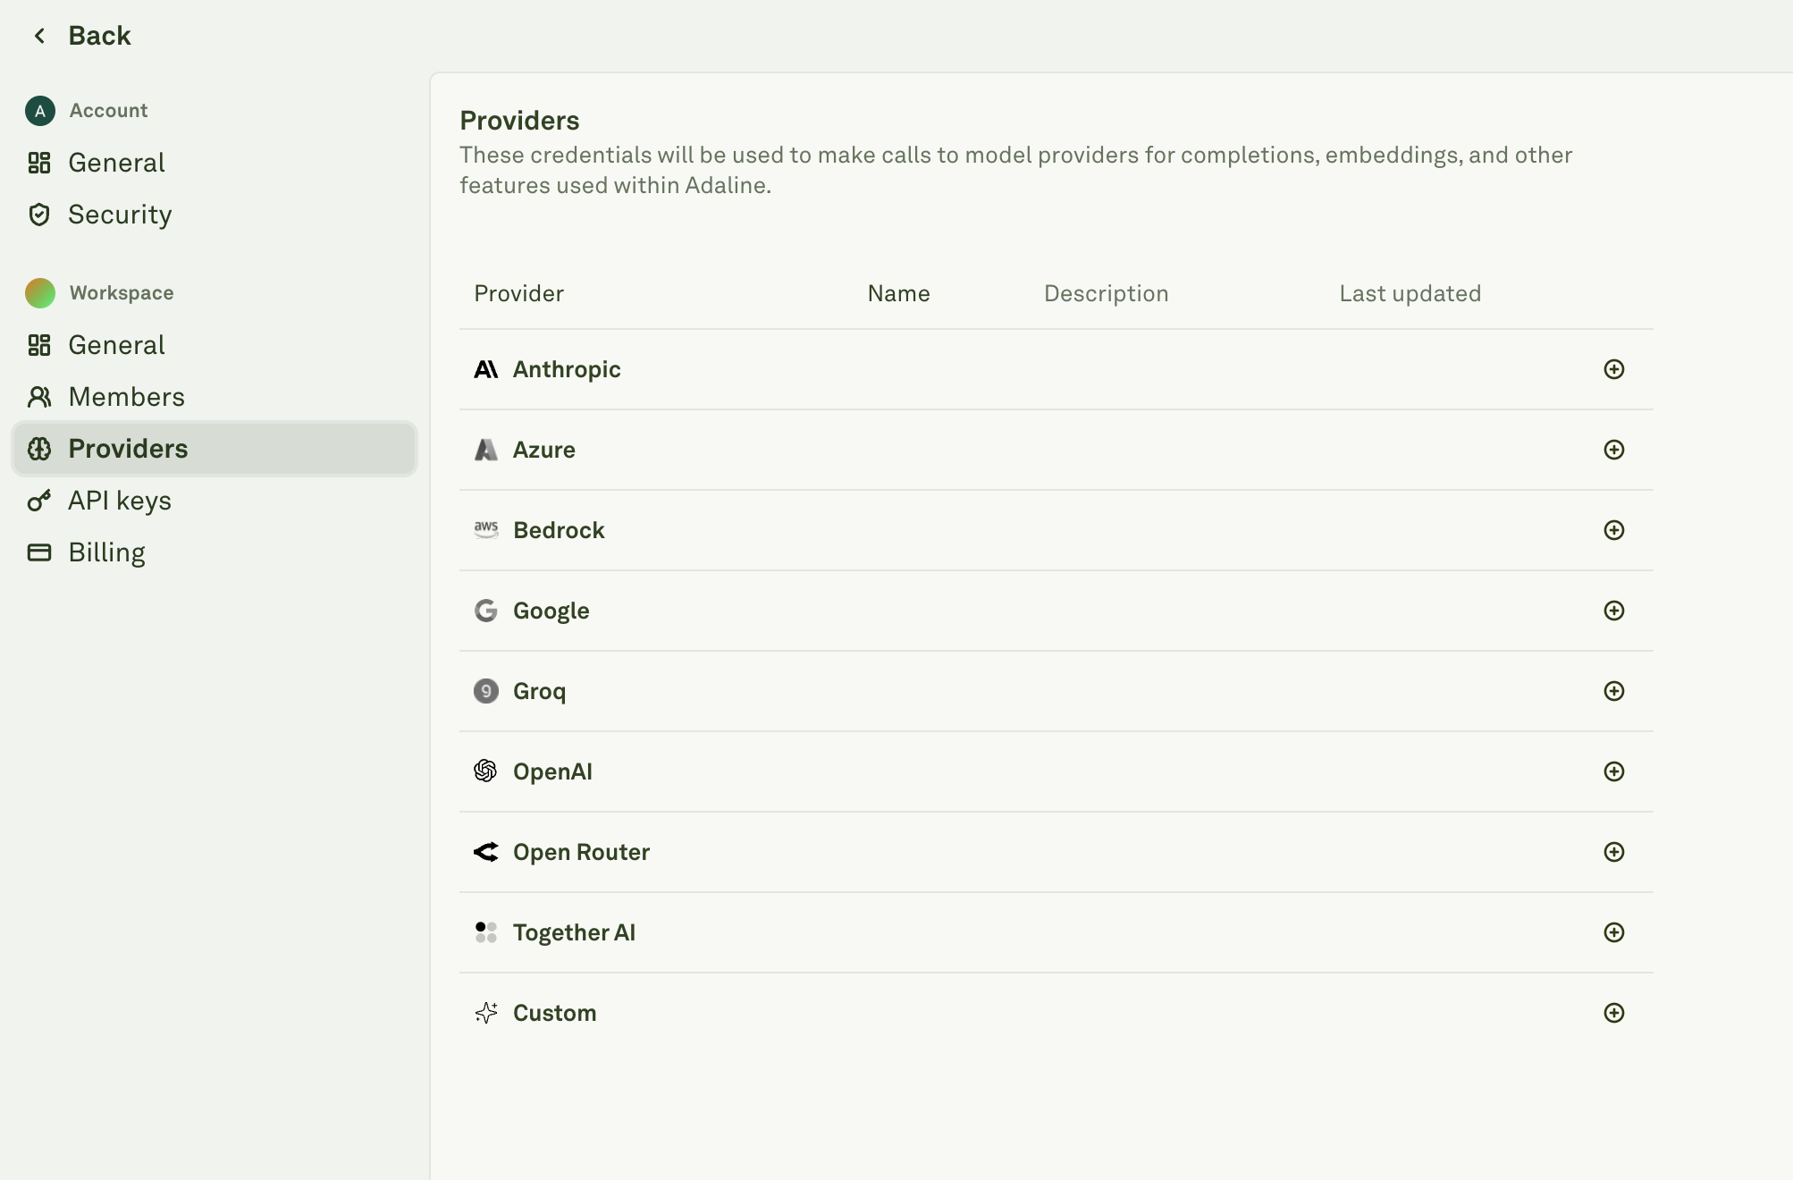The height and width of the screenshot is (1180, 1793).
Task: Click the key icon beside API keys
Action: 39,501
